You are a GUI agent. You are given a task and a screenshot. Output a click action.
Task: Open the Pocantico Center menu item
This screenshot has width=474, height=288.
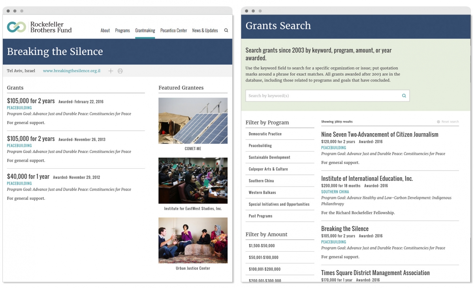pyautogui.click(x=173, y=30)
